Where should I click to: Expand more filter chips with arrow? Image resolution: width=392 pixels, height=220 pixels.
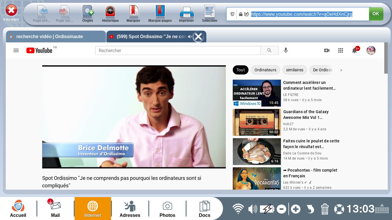[341, 70]
